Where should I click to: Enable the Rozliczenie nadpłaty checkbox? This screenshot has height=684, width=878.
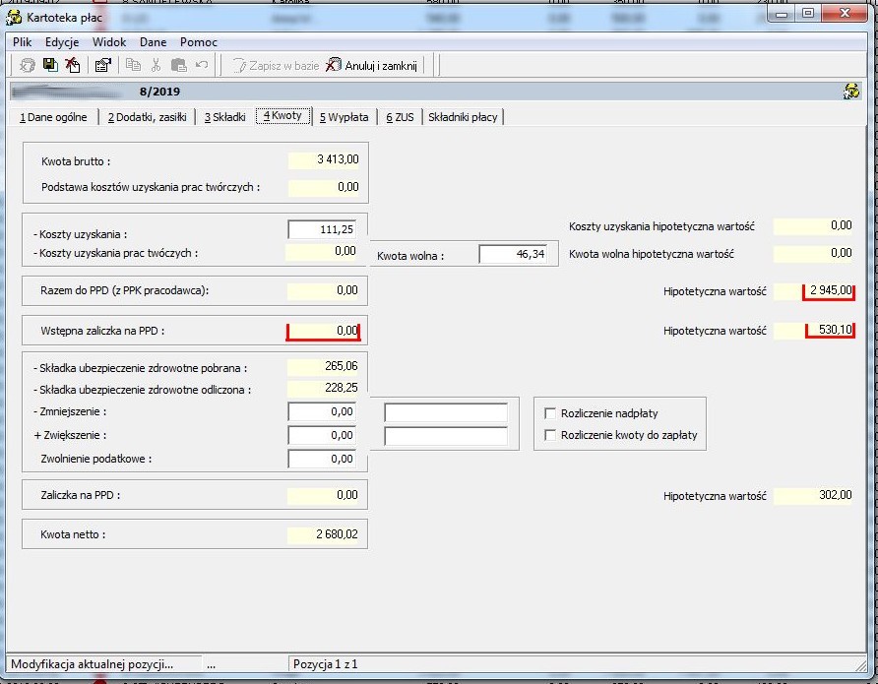tap(550, 413)
